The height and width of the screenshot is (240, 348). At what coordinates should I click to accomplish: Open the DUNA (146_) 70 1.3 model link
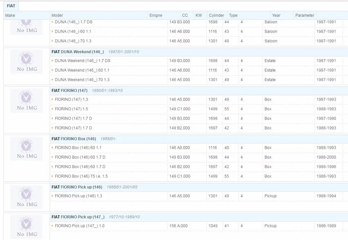pos(73,41)
